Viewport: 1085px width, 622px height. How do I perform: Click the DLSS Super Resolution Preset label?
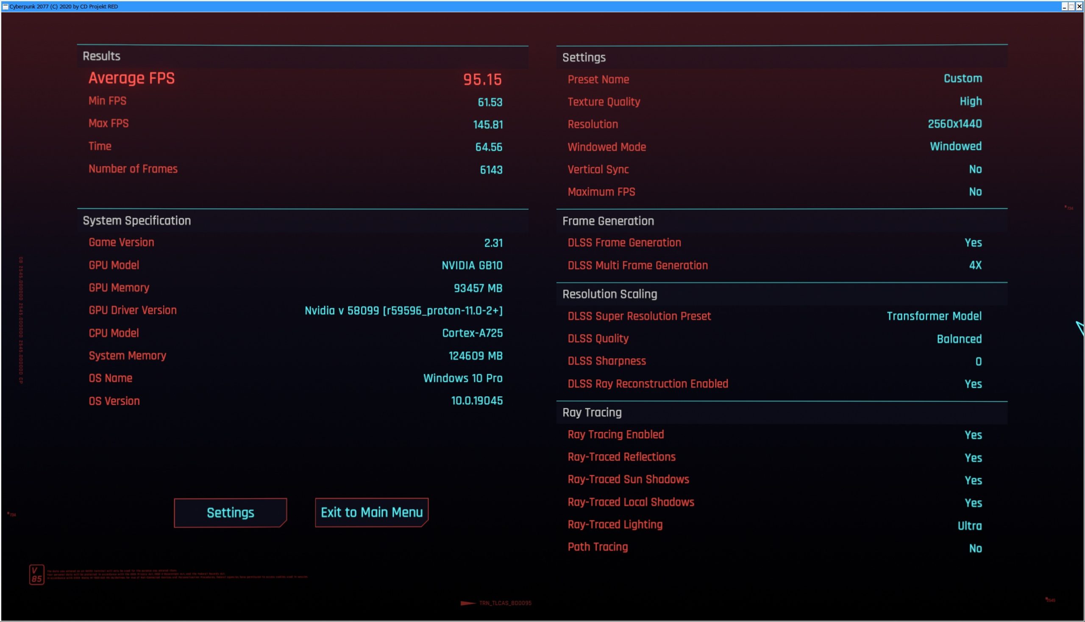[x=639, y=316]
